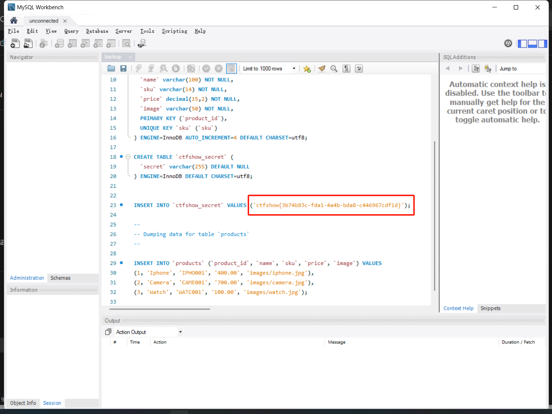Screen dimensions: 552x414
Task: Switch to the Snippets tab
Action: (490, 308)
